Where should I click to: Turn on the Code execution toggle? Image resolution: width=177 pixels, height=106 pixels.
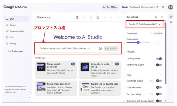pyautogui.click(x=159, y=87)
